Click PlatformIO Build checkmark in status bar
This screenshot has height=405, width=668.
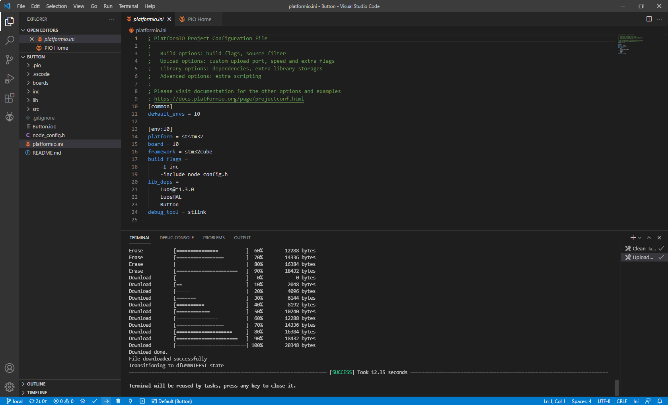click(x=94, y=401)
